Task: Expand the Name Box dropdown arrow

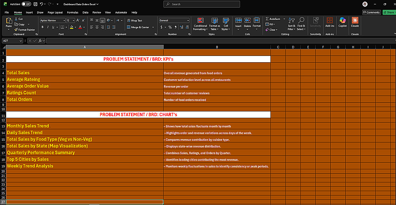Action: point(21,41)
